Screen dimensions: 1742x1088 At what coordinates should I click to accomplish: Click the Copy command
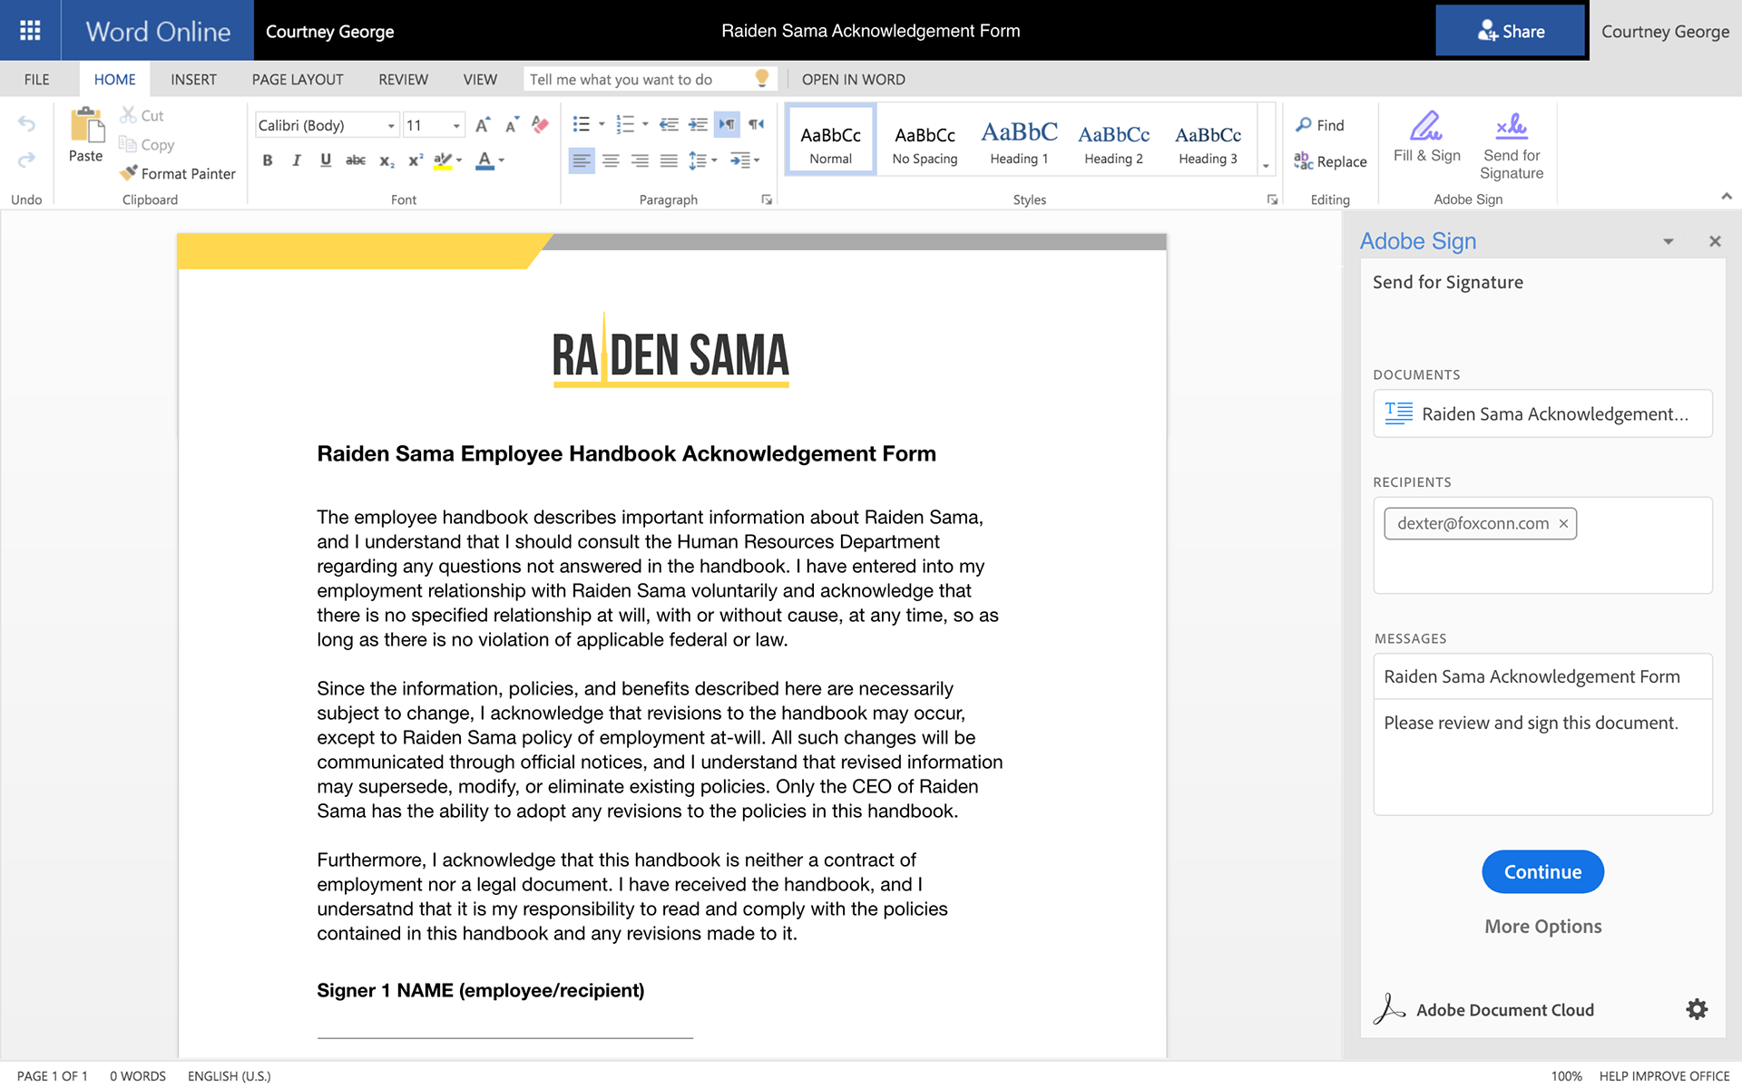(x=146, y=144)
